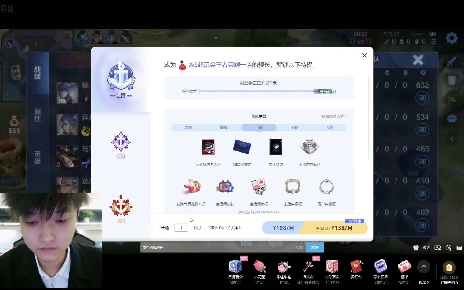Select the 百舰 fleet honor tab
464x290 pixels.
(259, 128)
